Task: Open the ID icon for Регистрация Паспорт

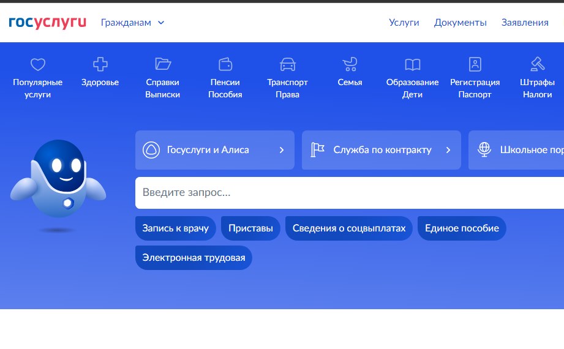Action: 475,64
